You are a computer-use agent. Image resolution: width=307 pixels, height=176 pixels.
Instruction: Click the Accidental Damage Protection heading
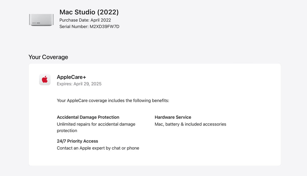(88, 117)
